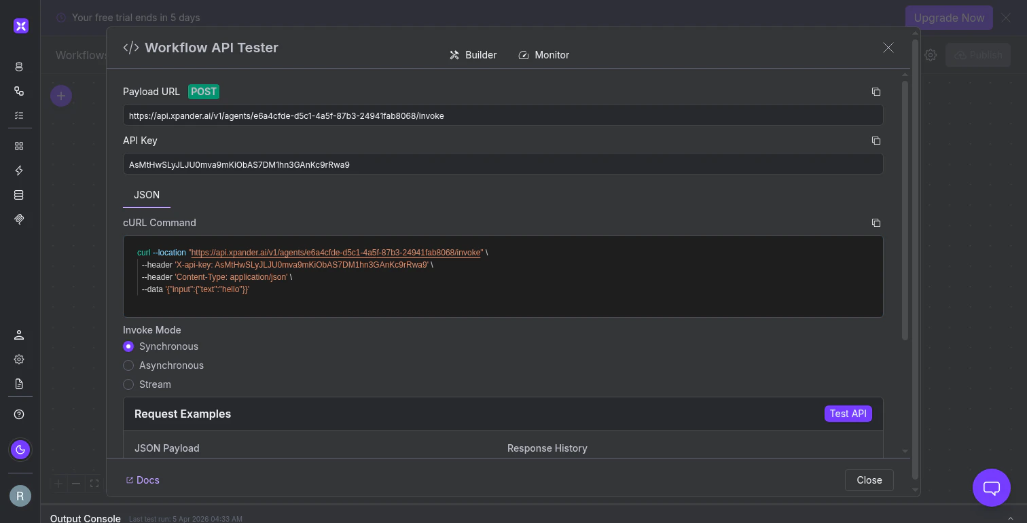Choose Asynchronous invoke mode
This screenshot has width=1027, height=523.
128,365
